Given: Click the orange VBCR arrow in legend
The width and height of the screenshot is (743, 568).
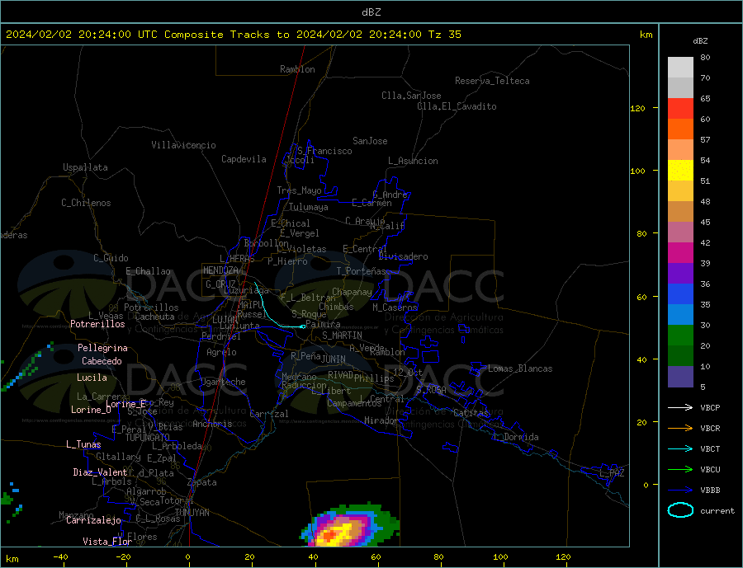Looking at the screenshot, I should (680, 429).
